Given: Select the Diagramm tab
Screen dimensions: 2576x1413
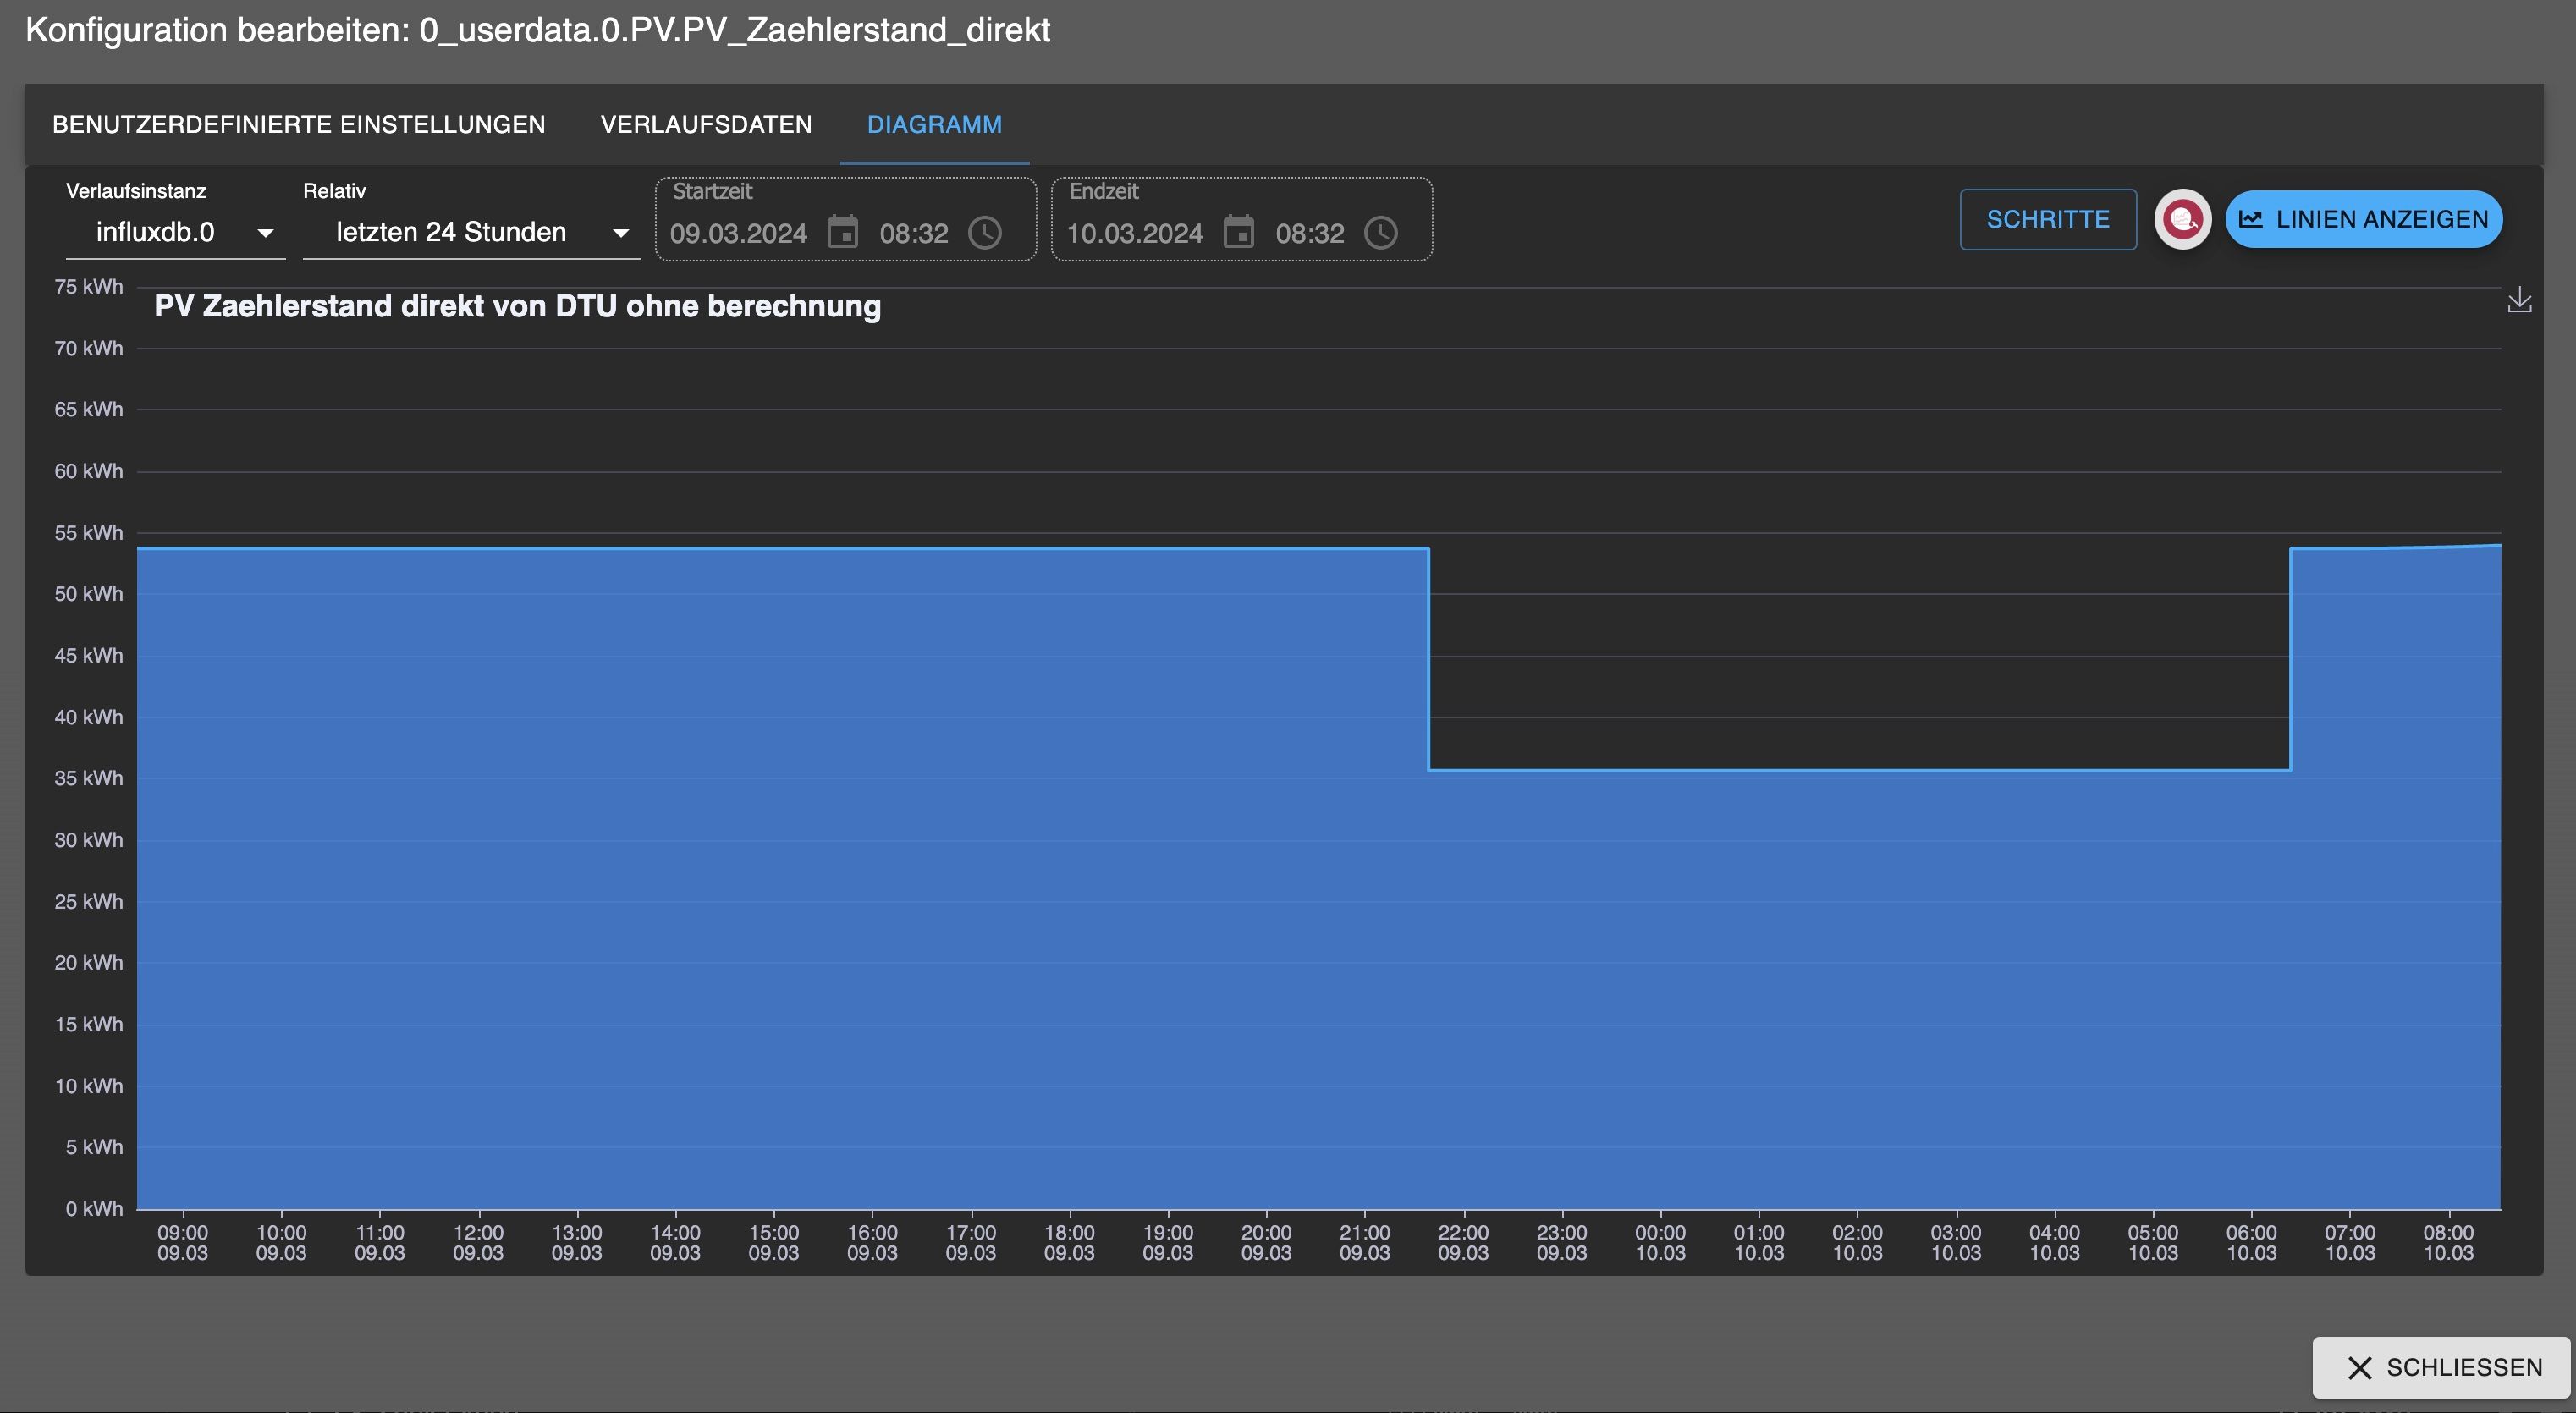Looking at the screenshot, I should pyautogui.click(x=934, y=125).
